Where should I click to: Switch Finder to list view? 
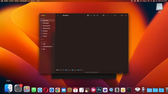pyautogui.click(x=91, y=15)
